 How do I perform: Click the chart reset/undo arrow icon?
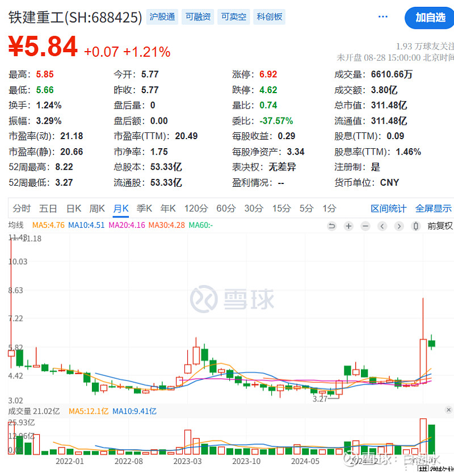click(331, 226)
